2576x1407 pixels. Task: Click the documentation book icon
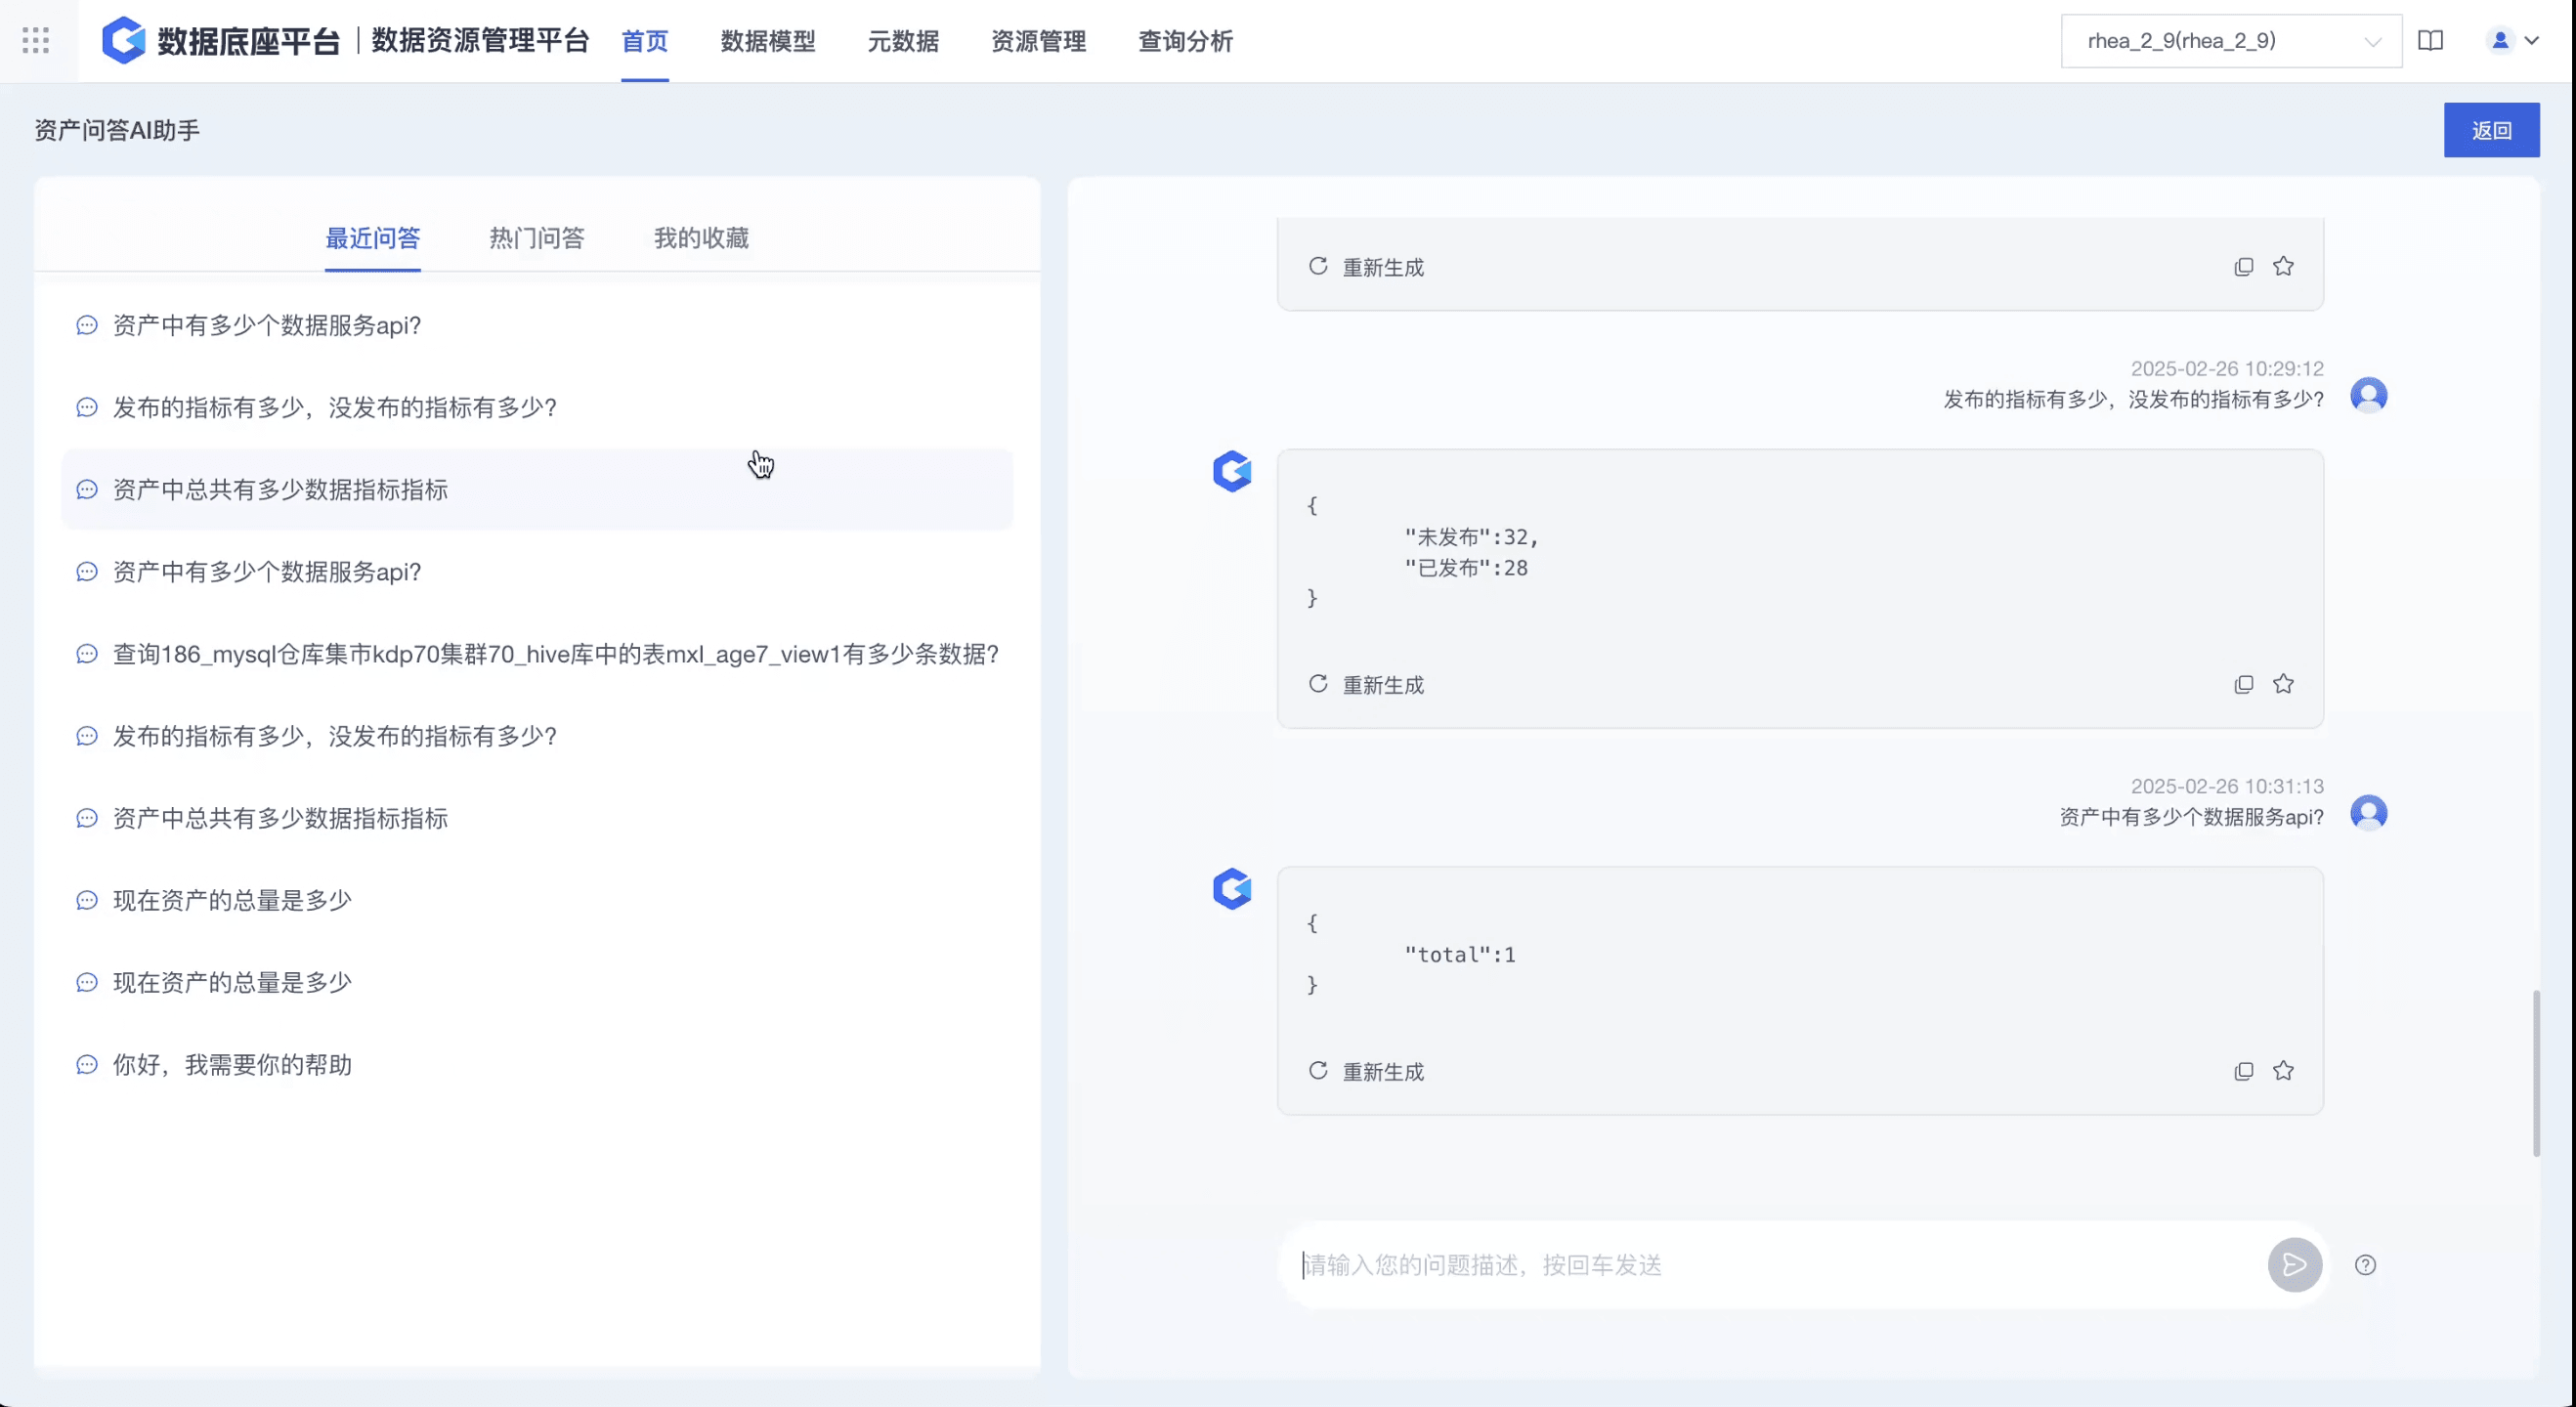coord(2430,40)
